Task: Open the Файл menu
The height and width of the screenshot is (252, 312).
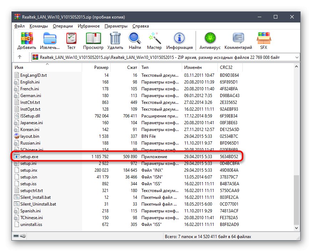Action: (19, 26)
